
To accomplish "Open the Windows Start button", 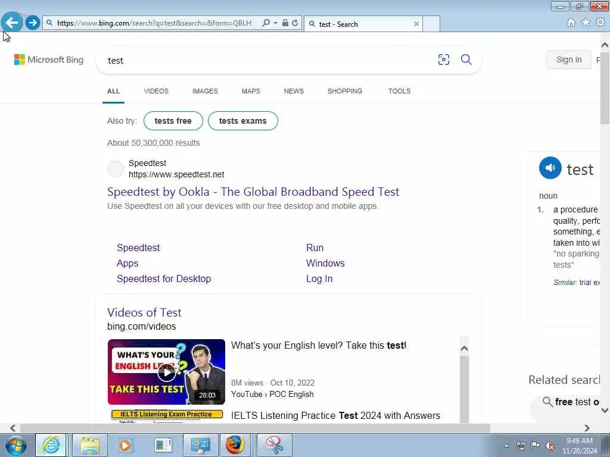I will pos(16,445).
